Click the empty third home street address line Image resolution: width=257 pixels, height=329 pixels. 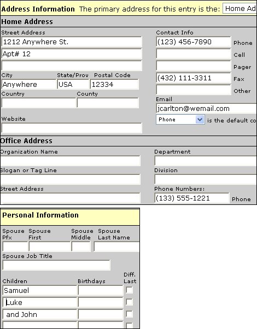(72, 66)
